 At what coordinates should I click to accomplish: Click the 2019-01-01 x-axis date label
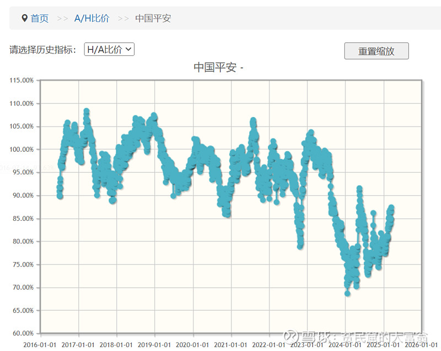click(154, 345)
